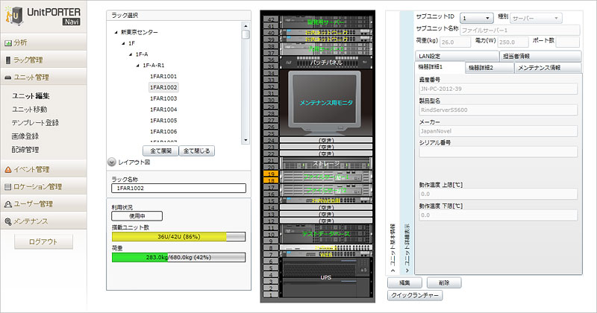
Task: Select the ファイルサーバー1 unit at U18-19
Action: (x=326, y=177)
